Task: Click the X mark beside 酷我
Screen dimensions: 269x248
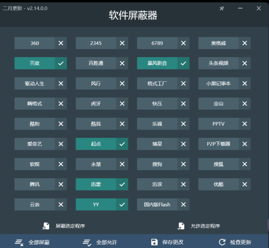Action: tap(122, 124)
